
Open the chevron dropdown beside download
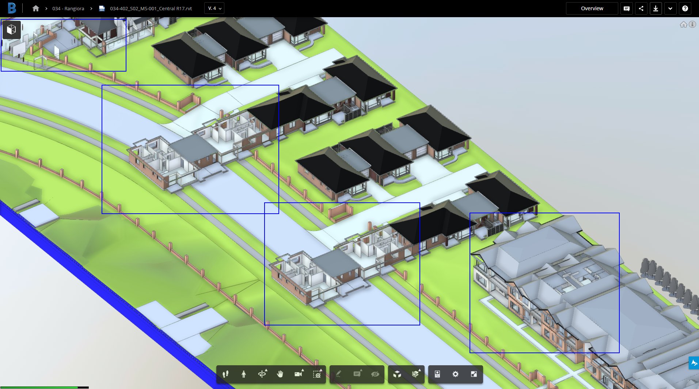670,8
